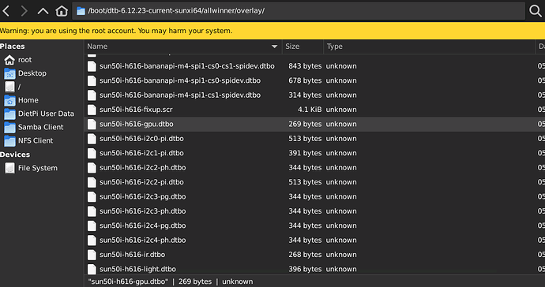Select sun50i-h616-light.dtbo file icon
Viewport: 545px width, 287px height.
[92, 270]
